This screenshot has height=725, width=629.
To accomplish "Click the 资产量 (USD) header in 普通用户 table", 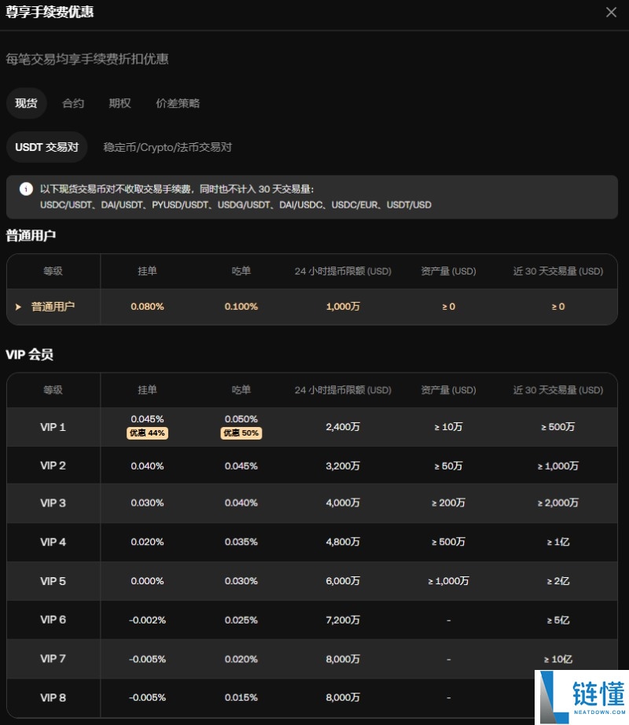I will [448, 271].
